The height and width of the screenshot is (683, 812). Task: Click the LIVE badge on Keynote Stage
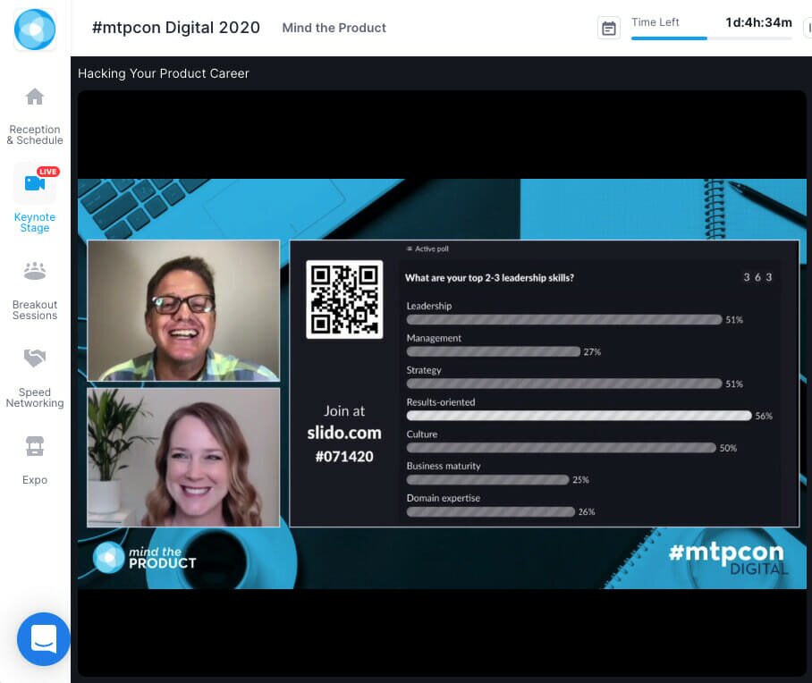[x=47, y=171]
